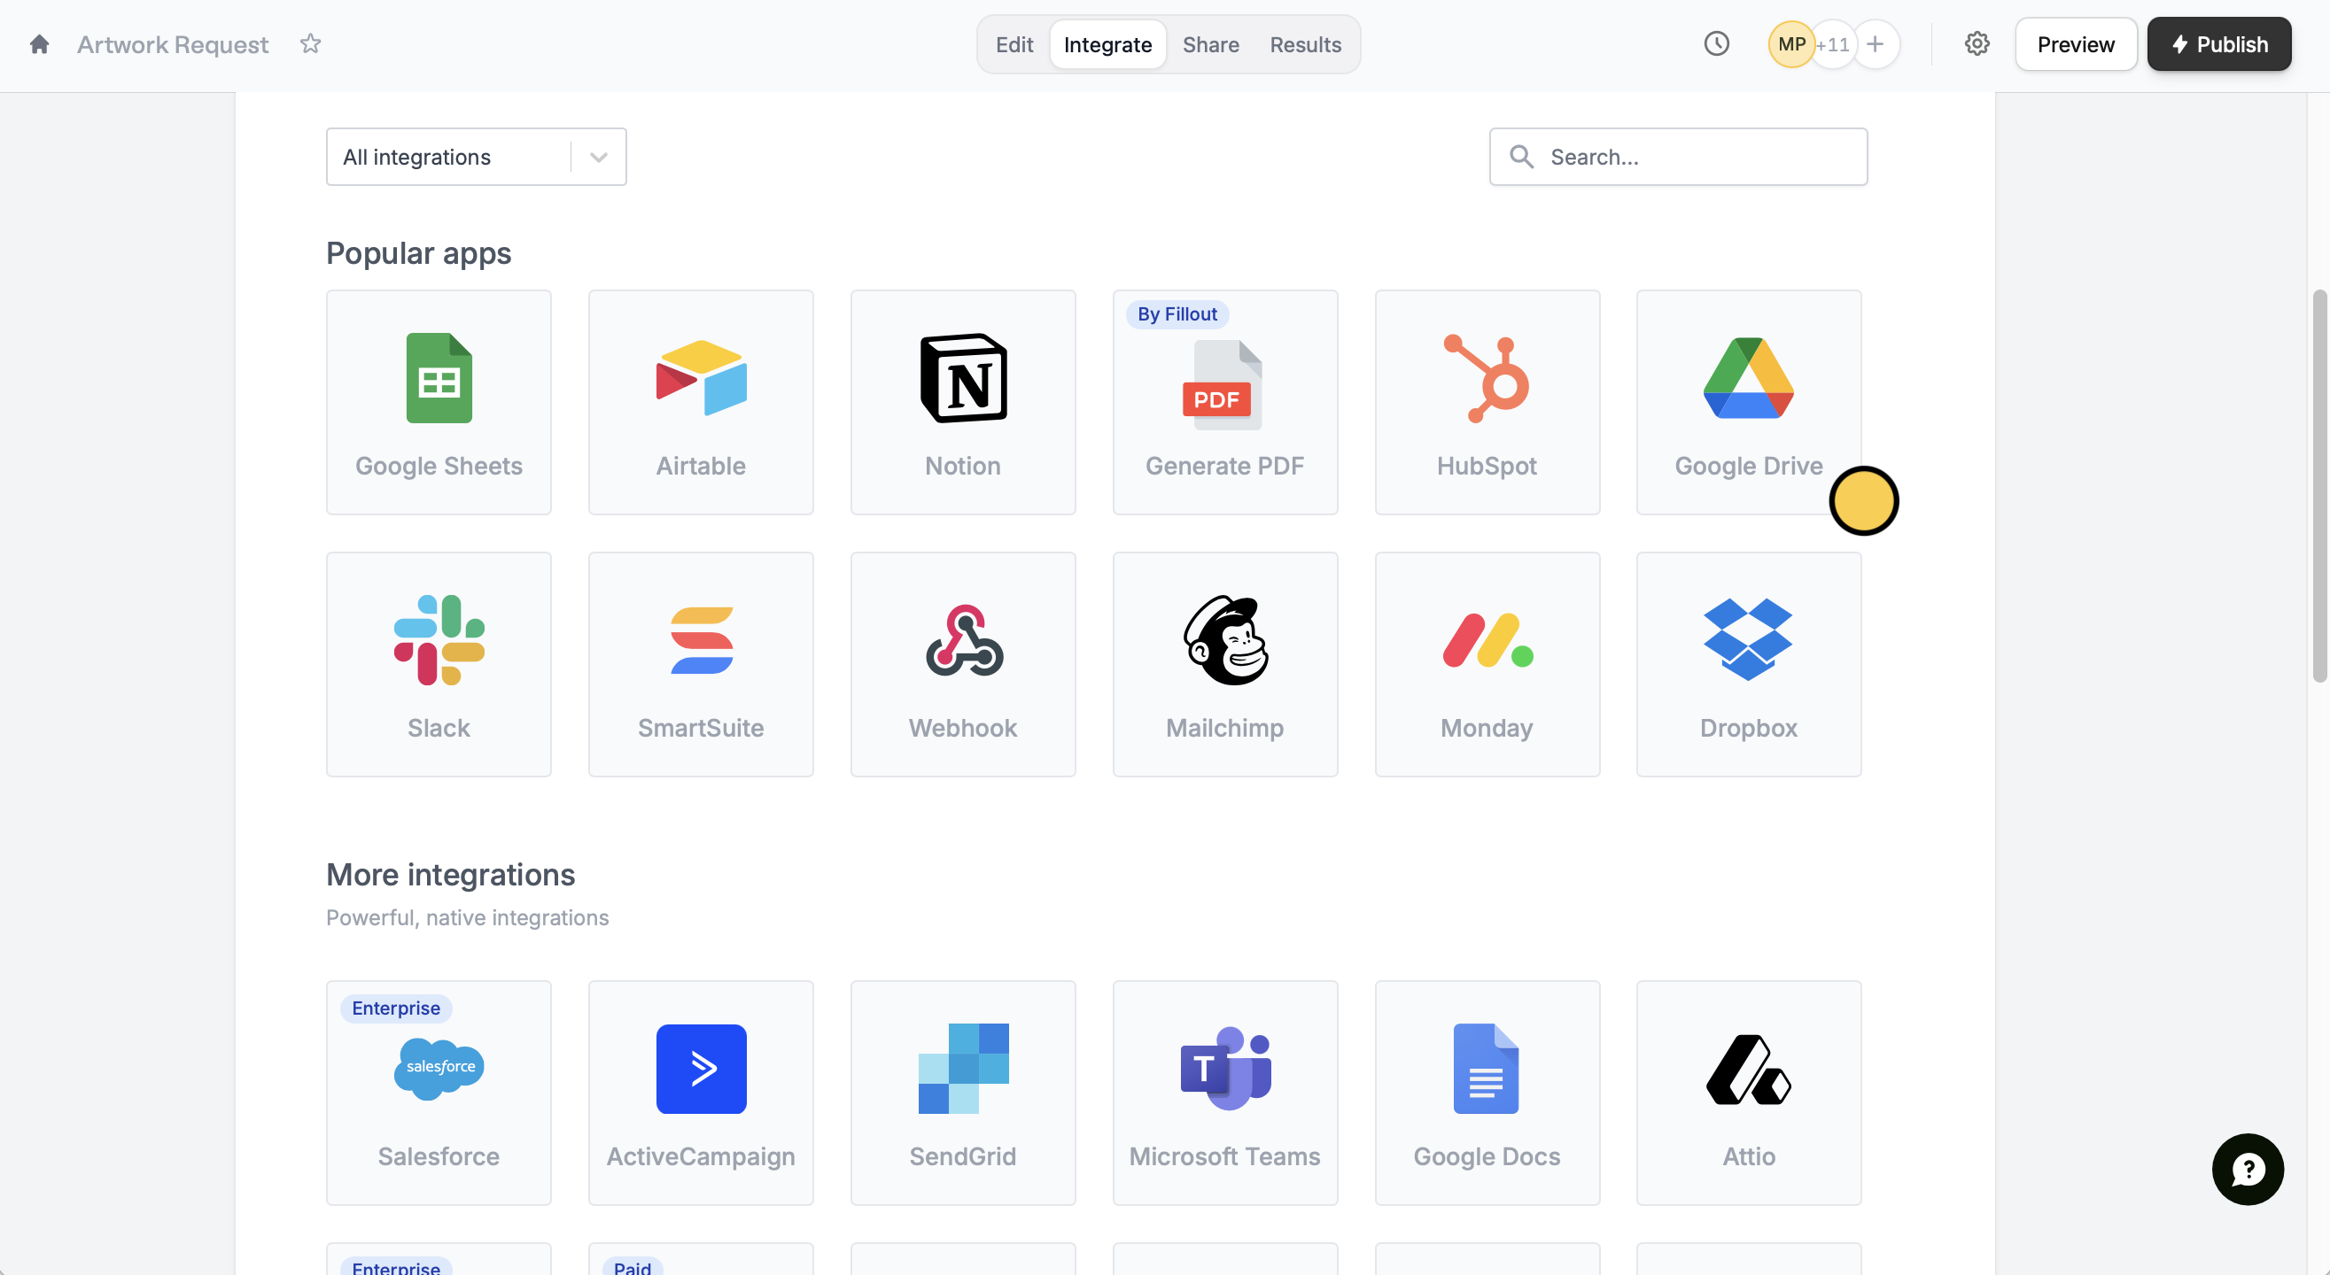Click the Preview button

[x=2075, y=44]
